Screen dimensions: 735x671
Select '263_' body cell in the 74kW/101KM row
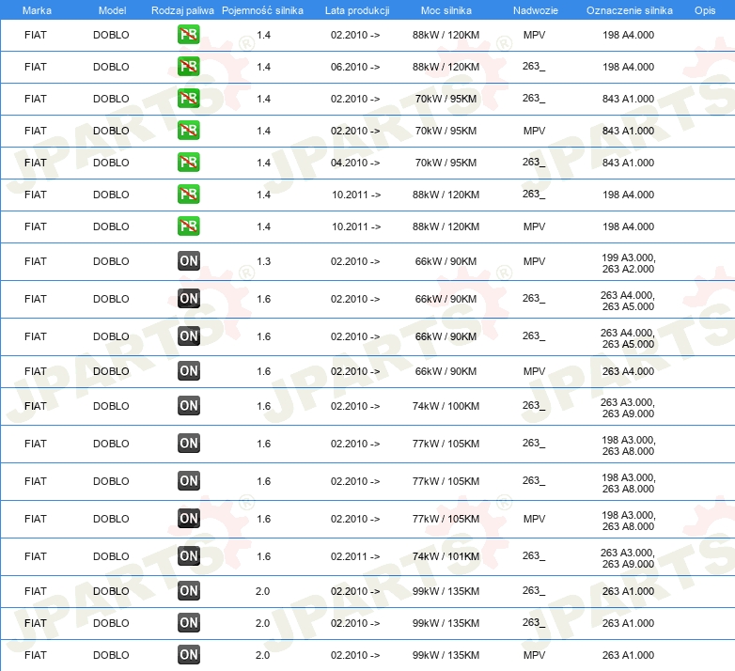(x=534, y=555)
